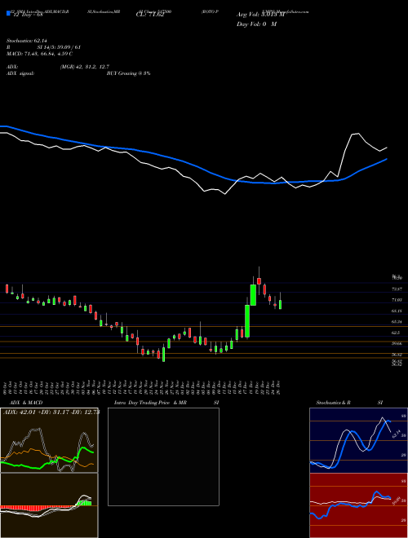Click the 'Intra Day Trading Price & MR' title
The image size is (408, 538).
(x=150, y=403)
